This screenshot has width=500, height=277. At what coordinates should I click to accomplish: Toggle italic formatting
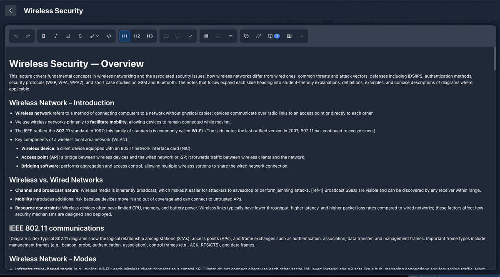click(x=55, y=36)
